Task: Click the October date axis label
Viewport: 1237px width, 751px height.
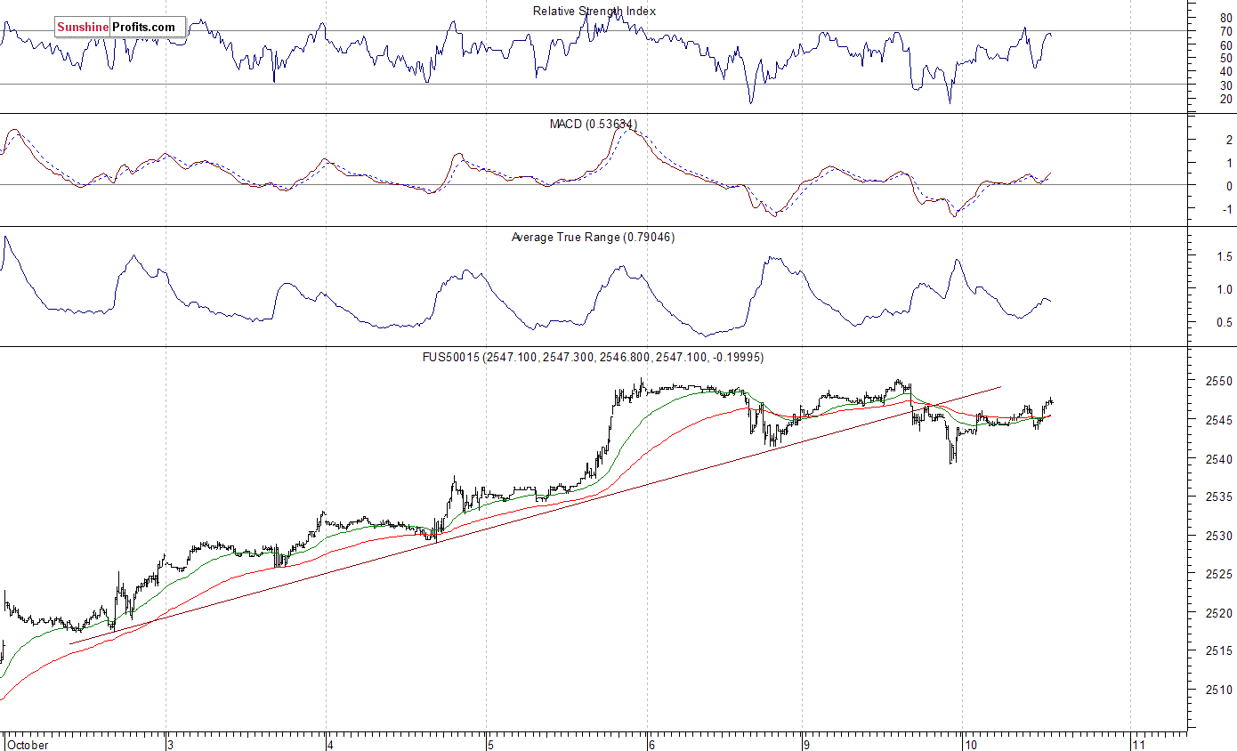Action: point(28,744)
